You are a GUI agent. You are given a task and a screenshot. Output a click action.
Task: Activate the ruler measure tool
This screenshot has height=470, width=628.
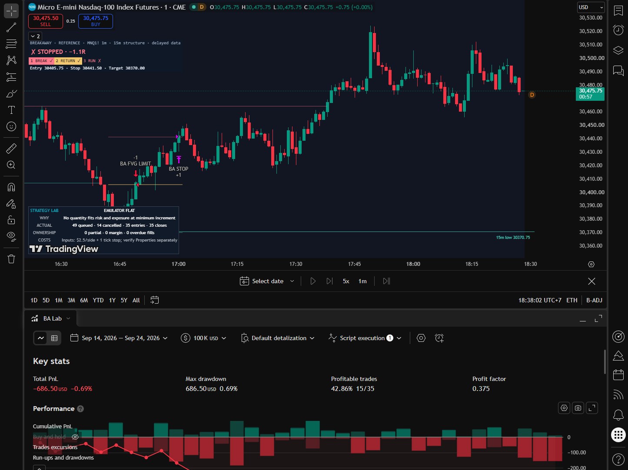point(11,149)
